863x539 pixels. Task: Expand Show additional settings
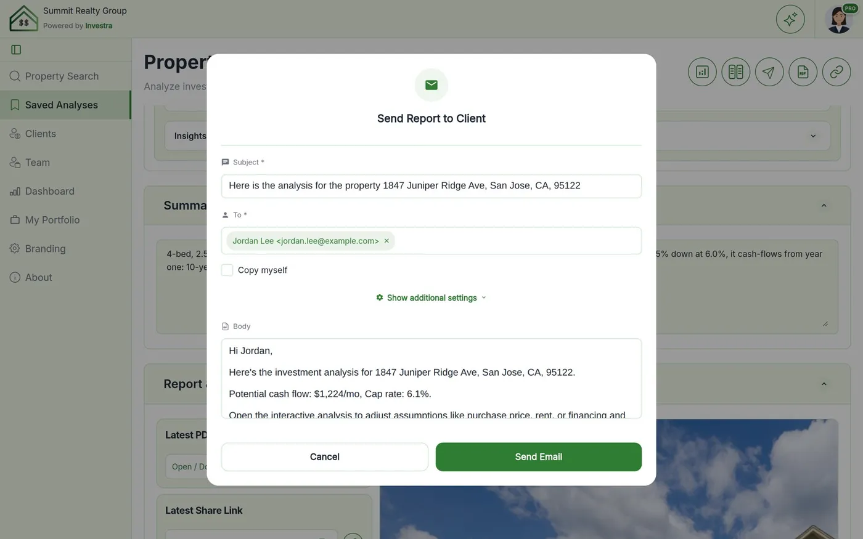point(431,298)
